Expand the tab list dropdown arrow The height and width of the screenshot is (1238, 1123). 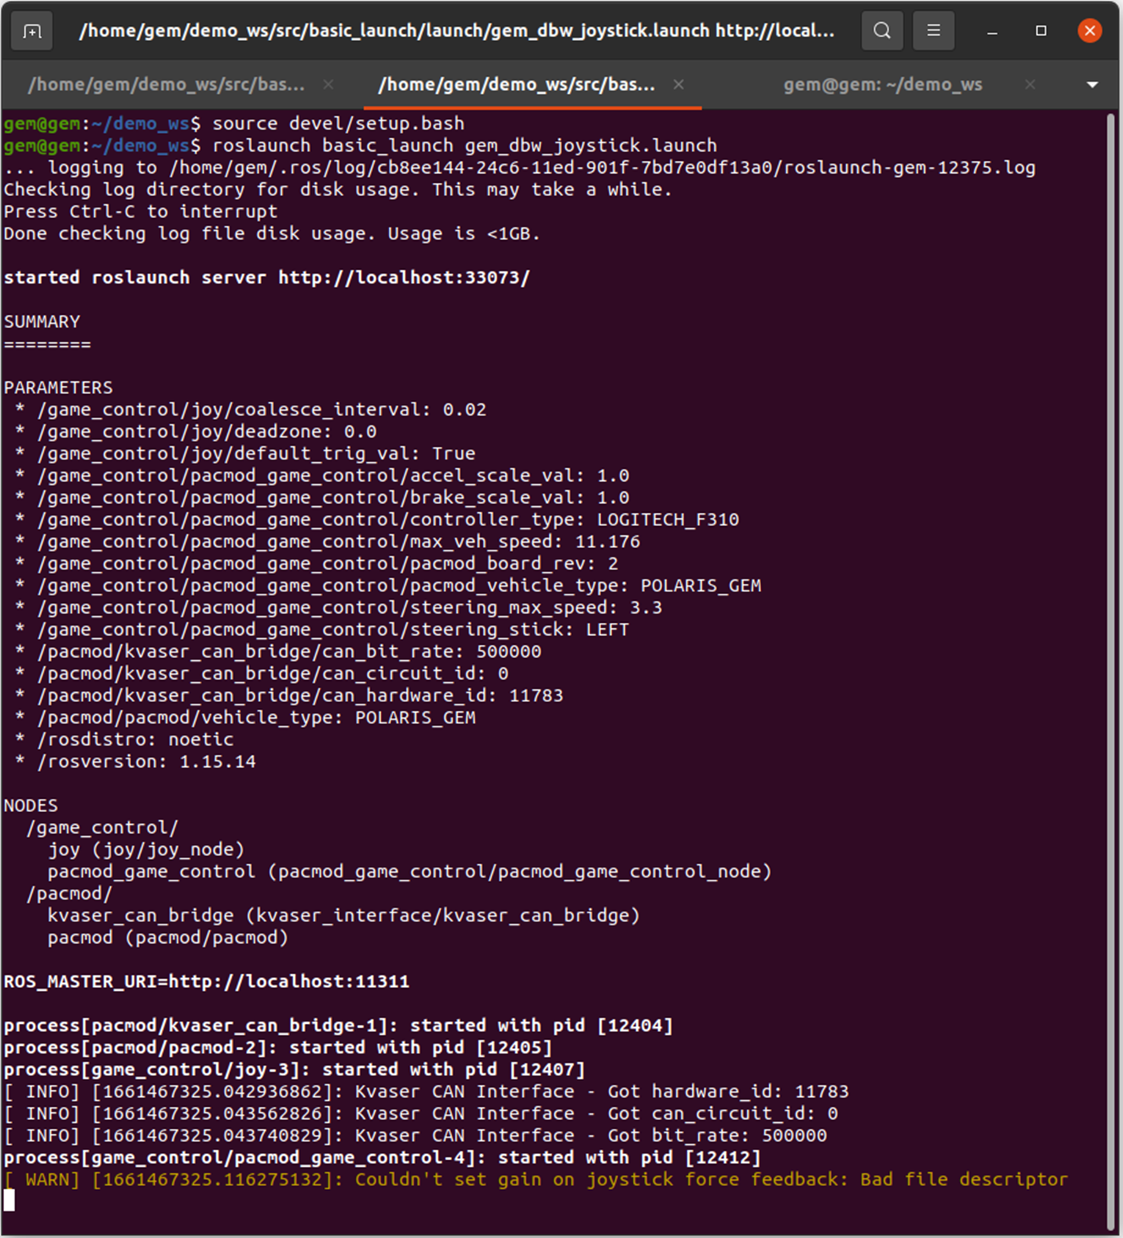(x=1092, y=85)
